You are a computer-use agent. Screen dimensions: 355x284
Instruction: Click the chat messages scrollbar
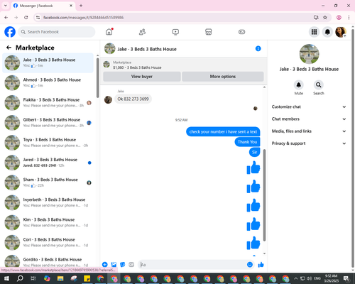pos(264,195)
